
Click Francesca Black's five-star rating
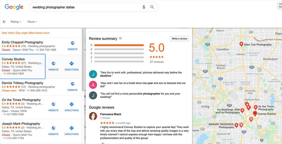coord(107,123)
